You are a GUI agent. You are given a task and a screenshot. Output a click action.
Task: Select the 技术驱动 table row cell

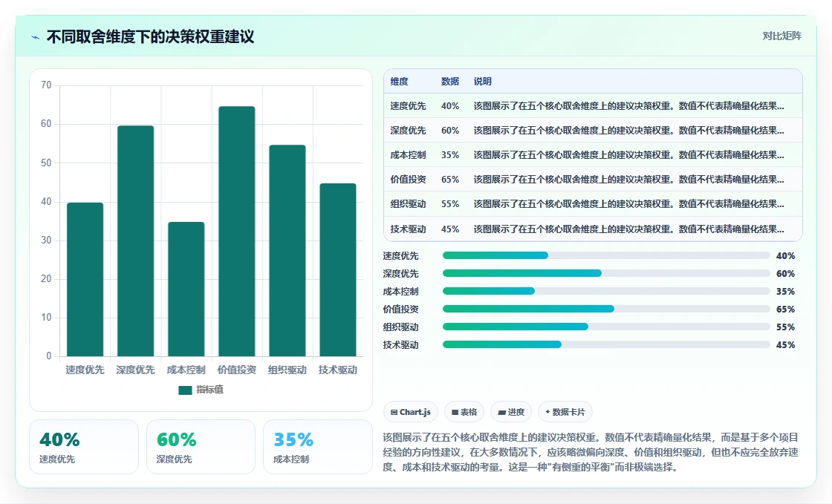tap(408, 229)
